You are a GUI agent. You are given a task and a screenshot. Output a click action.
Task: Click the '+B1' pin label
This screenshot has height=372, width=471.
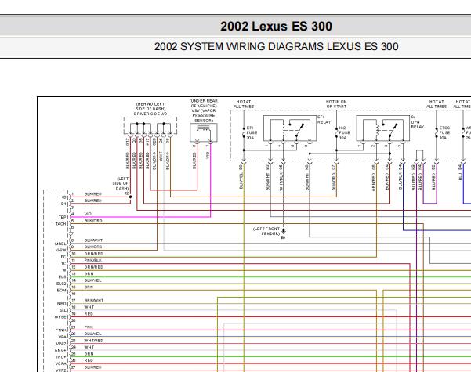tap(62, 204)
